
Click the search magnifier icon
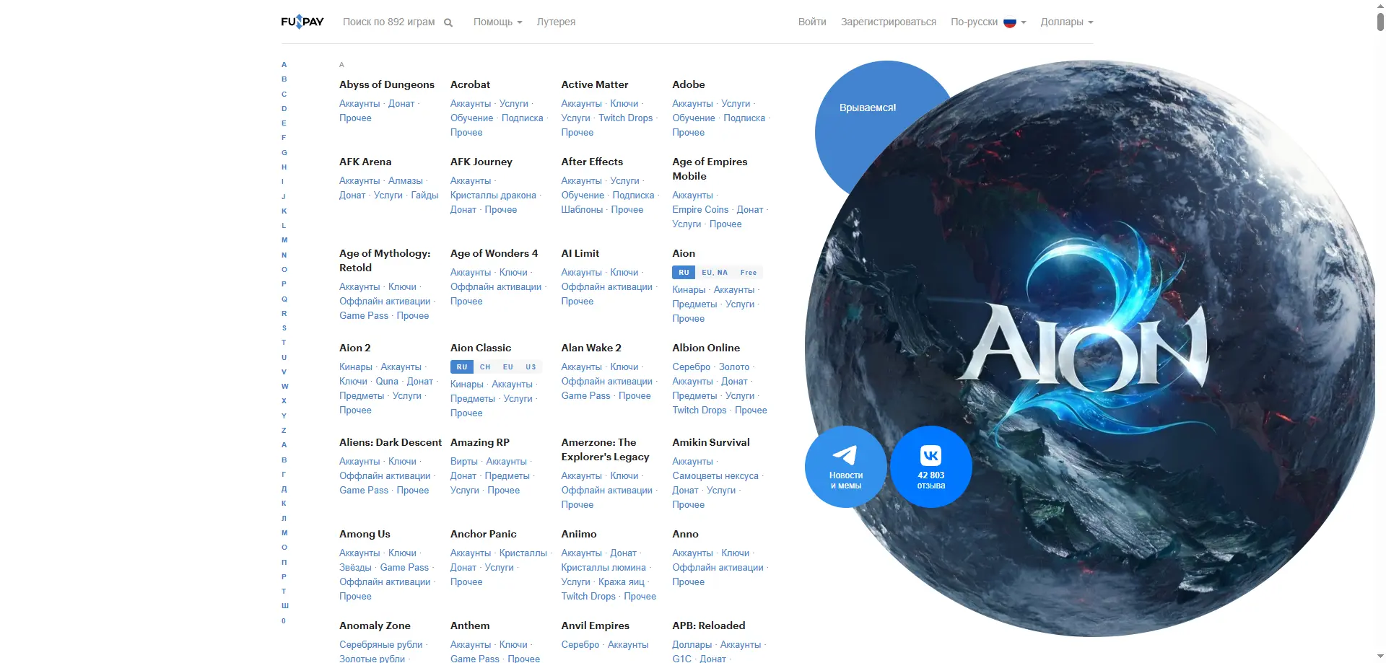coord(448,22)
